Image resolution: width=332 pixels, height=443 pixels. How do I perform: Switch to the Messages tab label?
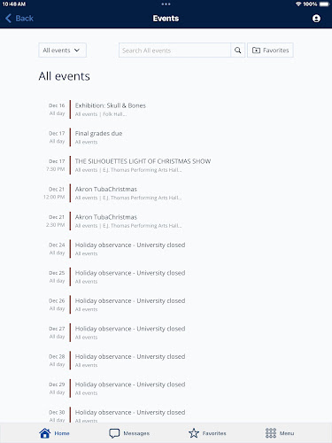tap(136, 433)
